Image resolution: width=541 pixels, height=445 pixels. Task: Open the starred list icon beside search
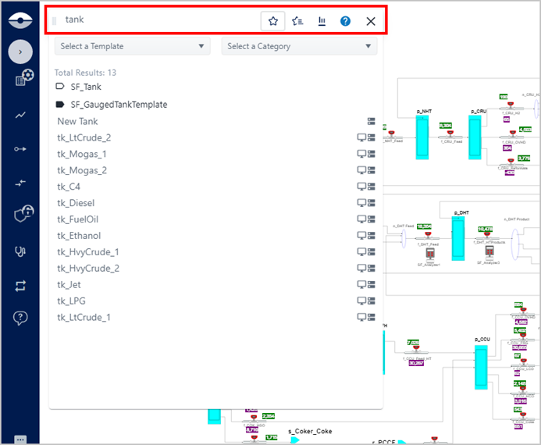(x=297, y=21)
